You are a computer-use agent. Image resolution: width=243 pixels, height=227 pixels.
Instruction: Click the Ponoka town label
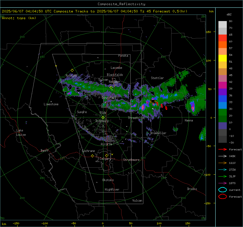click(x=123, y=56)
